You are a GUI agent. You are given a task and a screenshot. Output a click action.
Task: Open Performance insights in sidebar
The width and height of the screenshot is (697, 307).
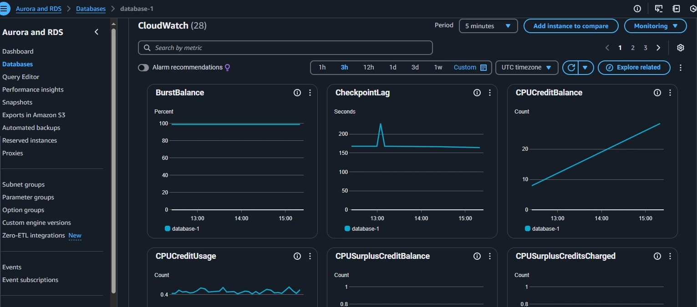(33, 89)
